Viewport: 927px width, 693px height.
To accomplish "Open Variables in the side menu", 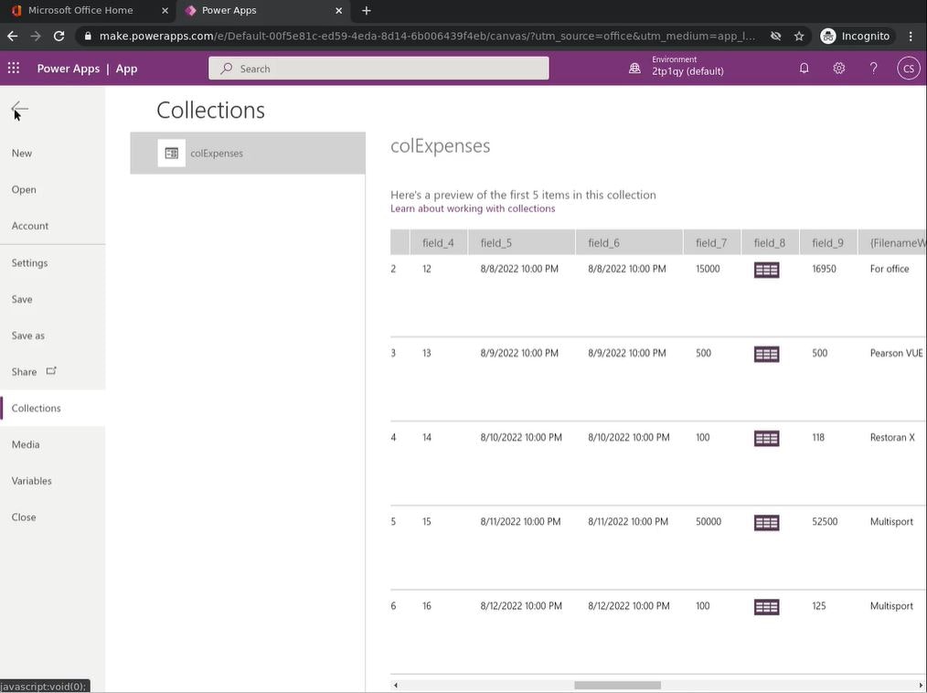I will coord(32,481).
